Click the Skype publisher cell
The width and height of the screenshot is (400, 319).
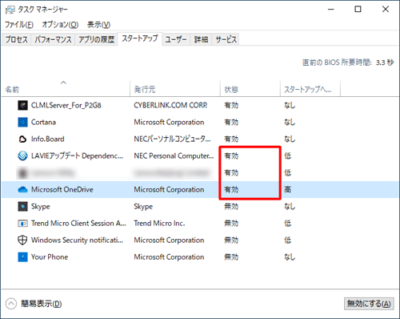tap(143, 207)
